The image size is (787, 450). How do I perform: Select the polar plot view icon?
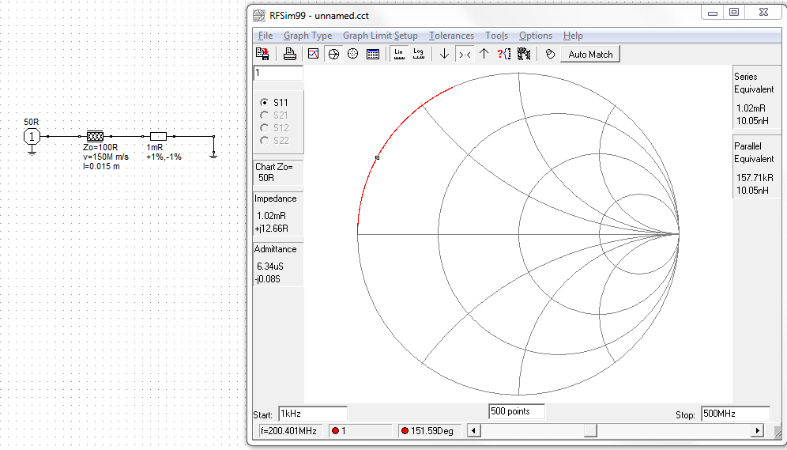pyautogui.click(x=353, y=54)
